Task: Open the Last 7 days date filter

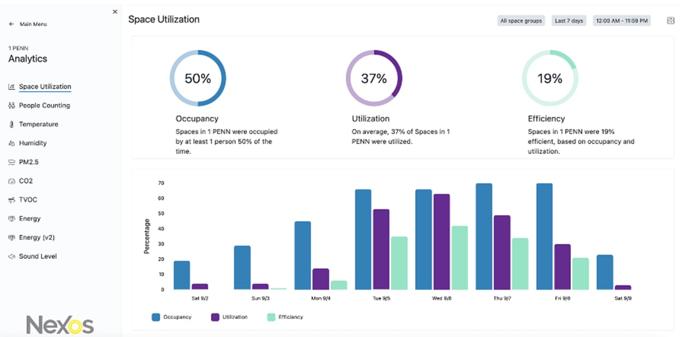Action: point(569,21)
